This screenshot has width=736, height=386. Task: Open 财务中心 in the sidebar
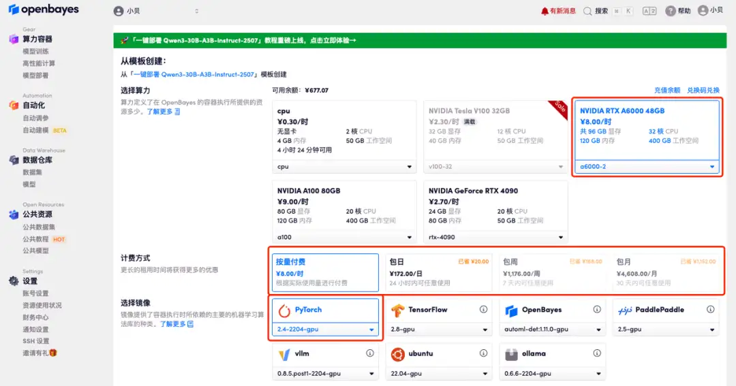click(35, 317)
